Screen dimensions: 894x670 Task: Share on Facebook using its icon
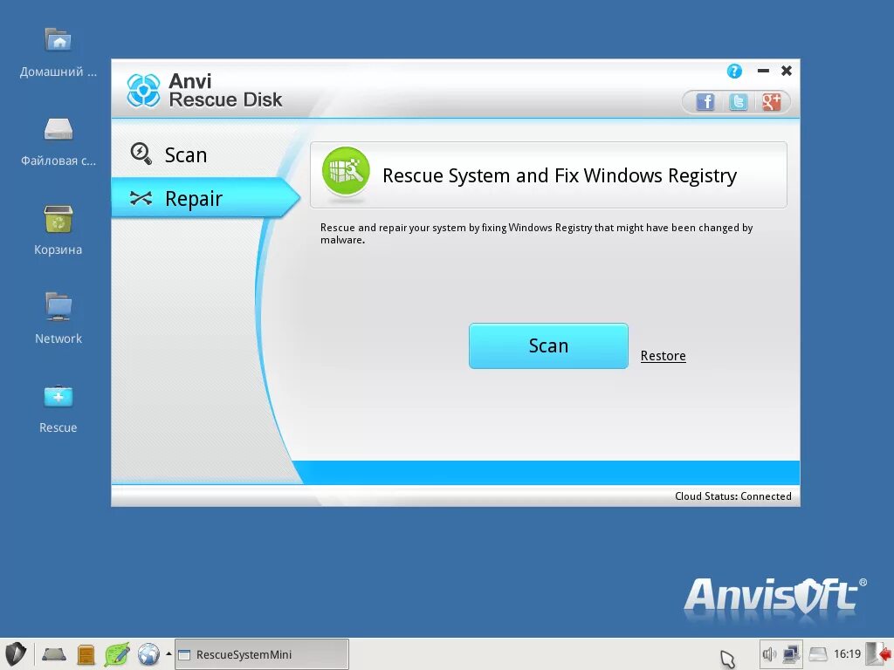tap(705, 102)
